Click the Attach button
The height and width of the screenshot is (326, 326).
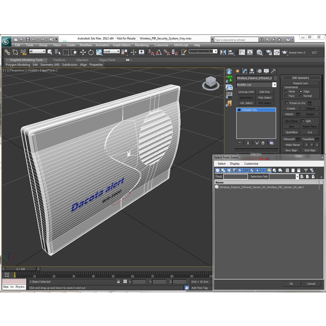coord(289,114)
